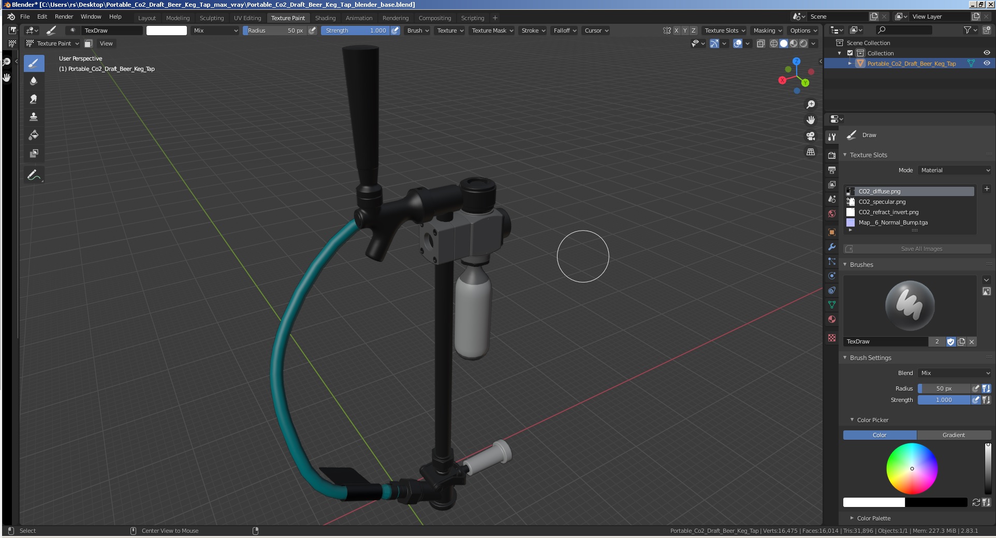Open the Render properties tab
The width and height of the screenshot is (996, 538).
pos(832,155)
